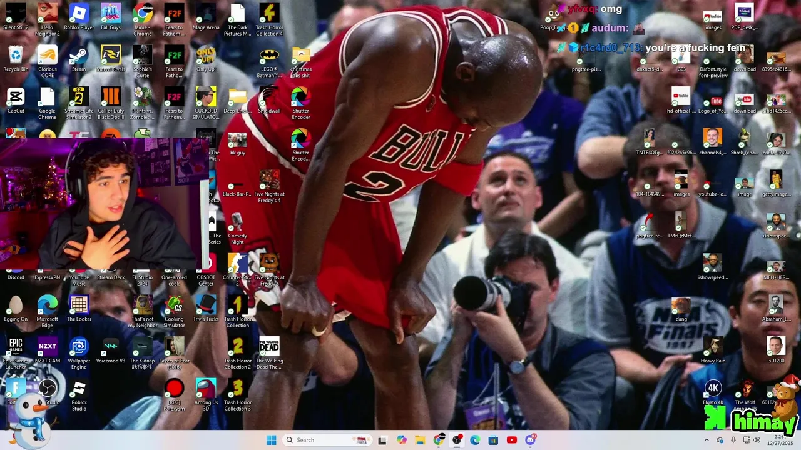Launch CapCut from the desktop
The width and height of the screenshot is (801, 450).
[16, 101]
